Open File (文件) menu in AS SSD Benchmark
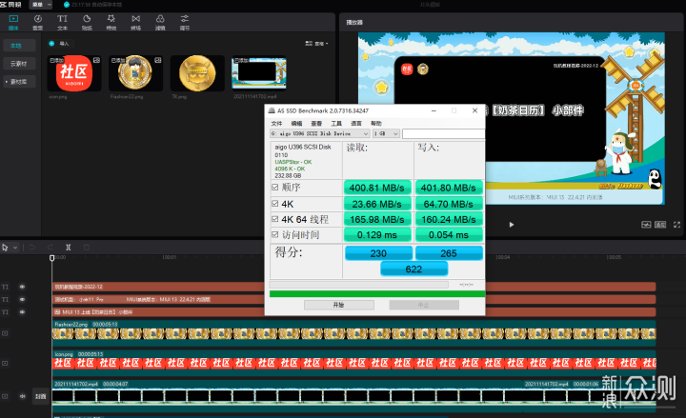 coord(276,123)
